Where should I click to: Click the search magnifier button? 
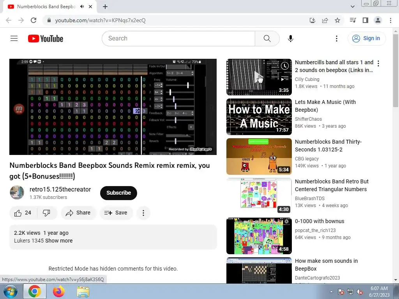pyautogui.click(x=267, y=39)
